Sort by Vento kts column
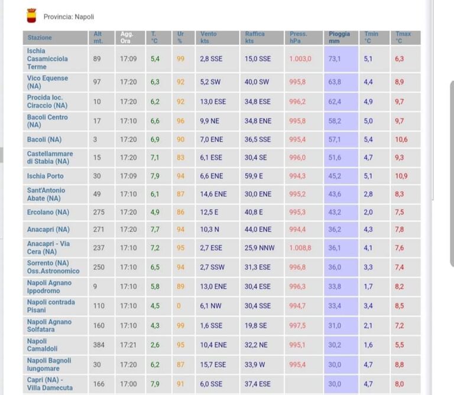This screenshot has height=395, width=454. pos(208,37)
